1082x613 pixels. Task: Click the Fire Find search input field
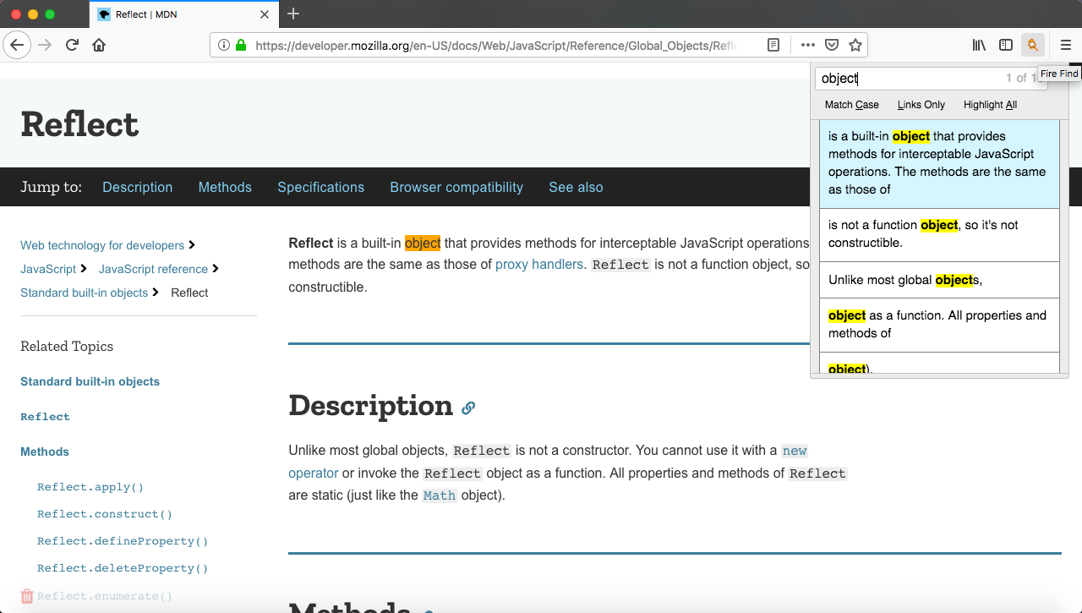(931, 78)
